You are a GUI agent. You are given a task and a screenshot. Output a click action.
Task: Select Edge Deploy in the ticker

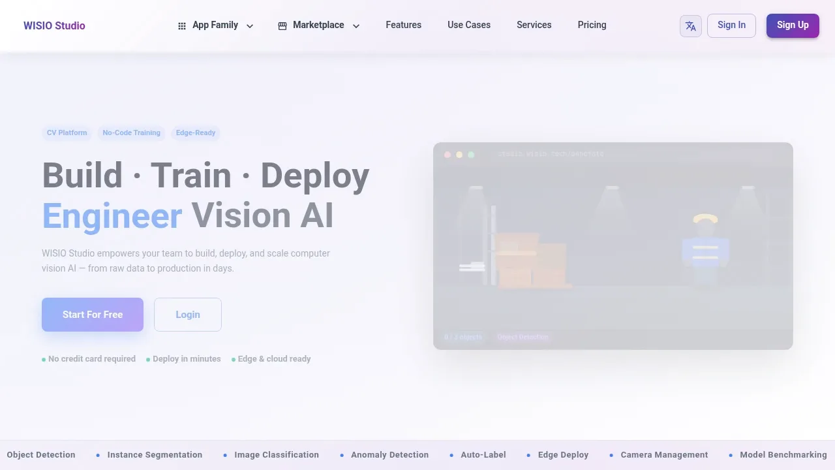563,455
